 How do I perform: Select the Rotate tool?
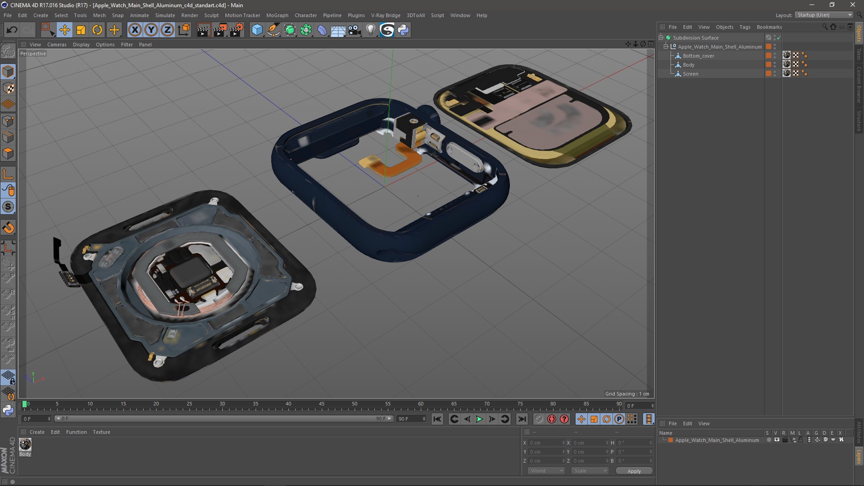[97, 30]
